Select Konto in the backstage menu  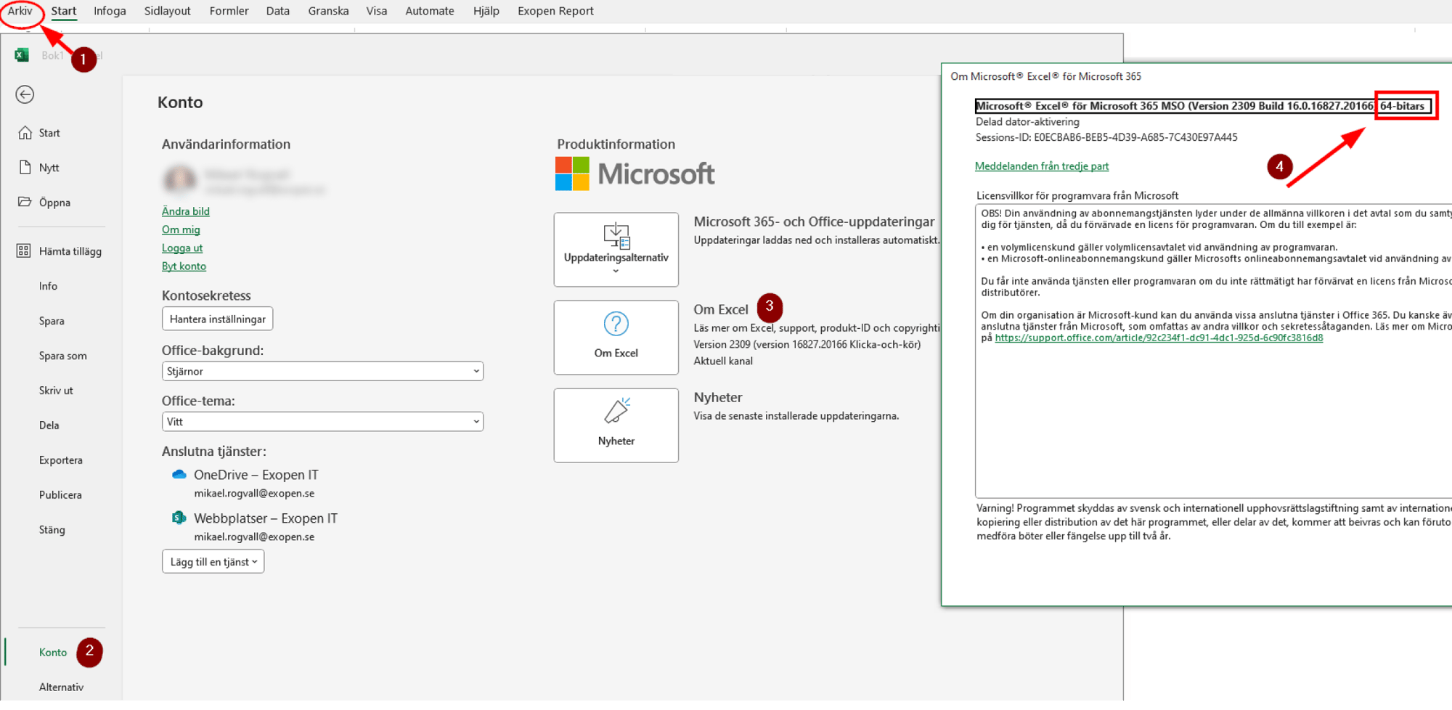pos(53,653)
